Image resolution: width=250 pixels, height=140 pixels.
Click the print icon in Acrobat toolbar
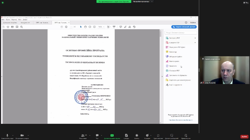pyautogui.click(x=12, y=27)
